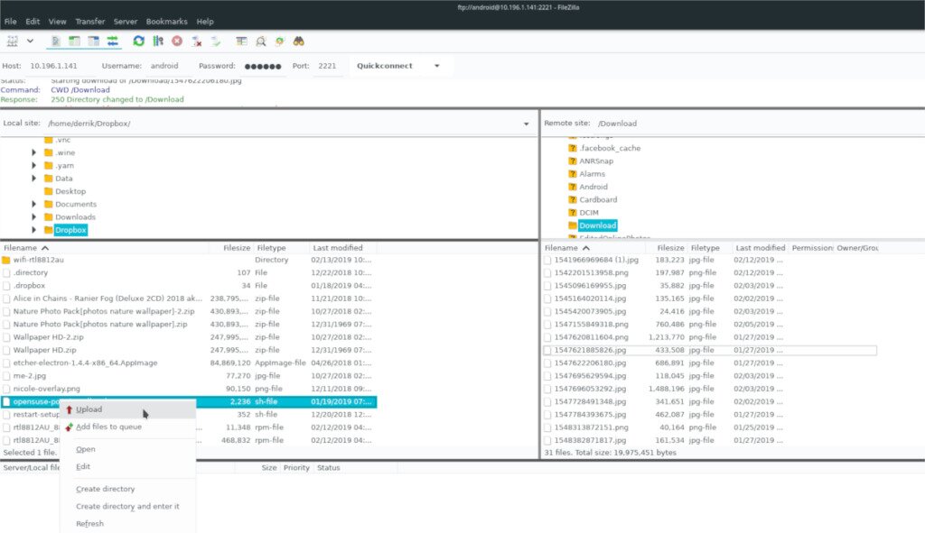Screen dimensions: 925x533
Task: Tick the checkbox for 1541966969684 (1).jpg
Action: coord(547,260)
